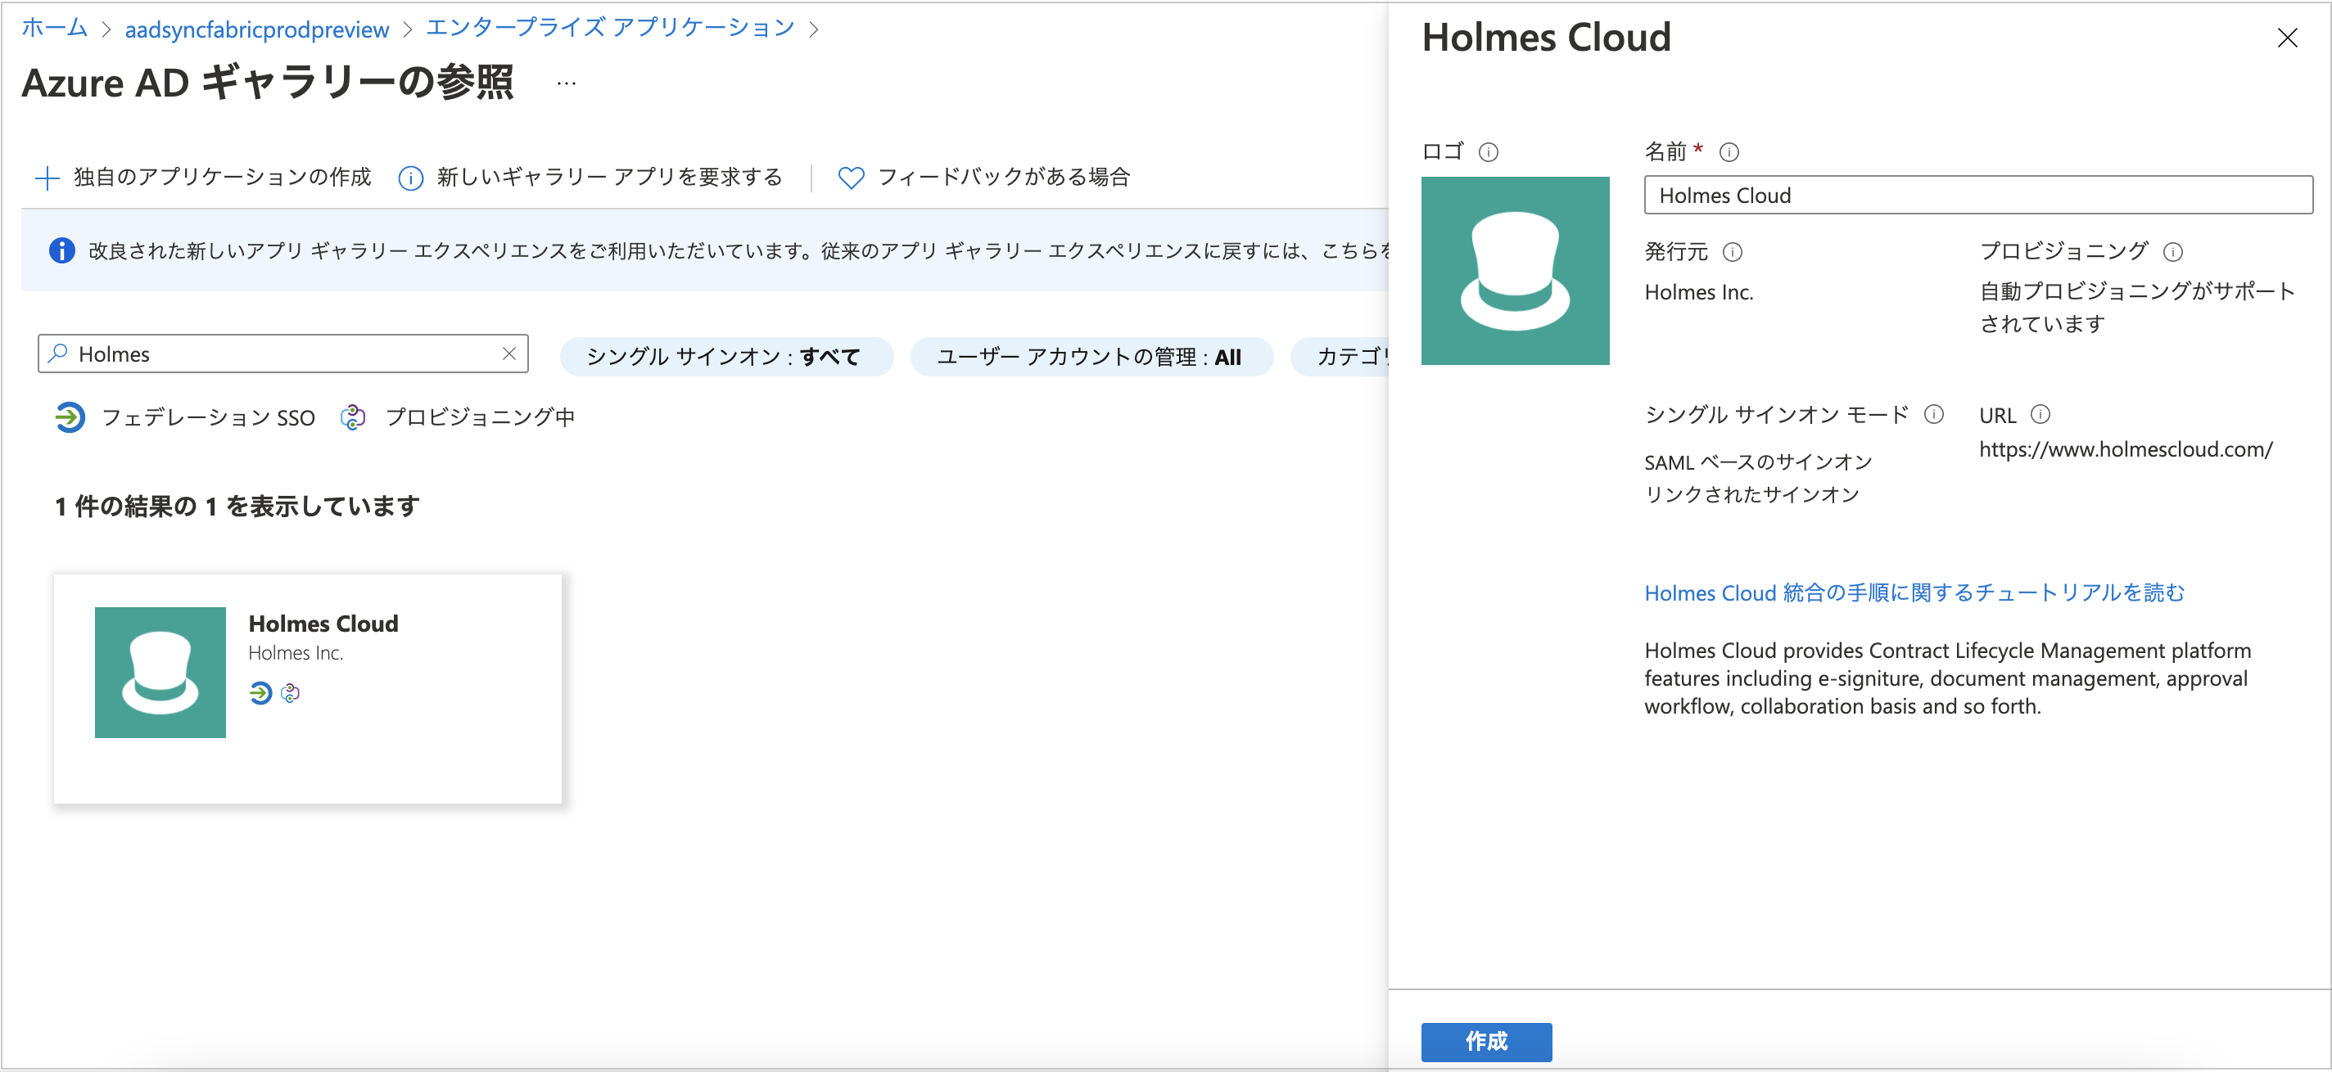Click the info icon next to URL
Image resolution: width=2332 pixels, height=1072 pixels.
(x=2040, y=414)
